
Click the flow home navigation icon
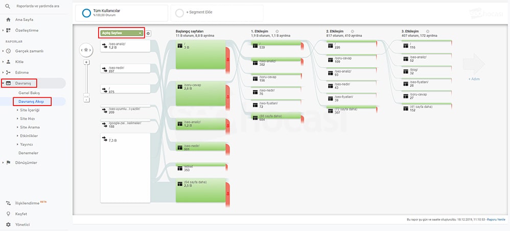(x=86, y=49)
